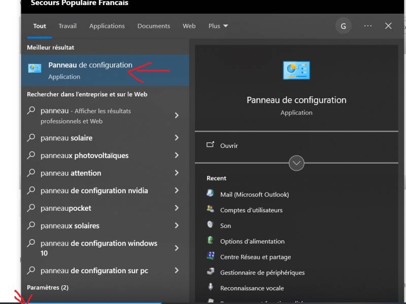This screenshot has width=406, height=304.
Task: Click the Mail (Microsoft Outlook) icon
Action: (210, 193)
